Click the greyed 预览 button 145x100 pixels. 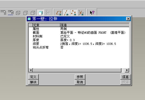[125, 82]
